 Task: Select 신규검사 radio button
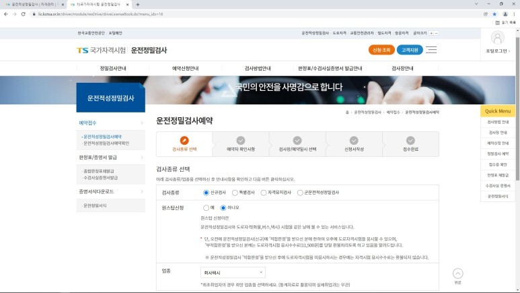(x=206, y=193)
